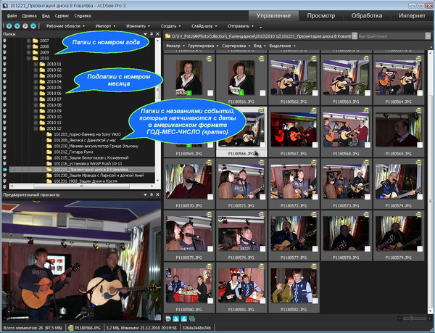Open the Создать toolbar button

170,26
